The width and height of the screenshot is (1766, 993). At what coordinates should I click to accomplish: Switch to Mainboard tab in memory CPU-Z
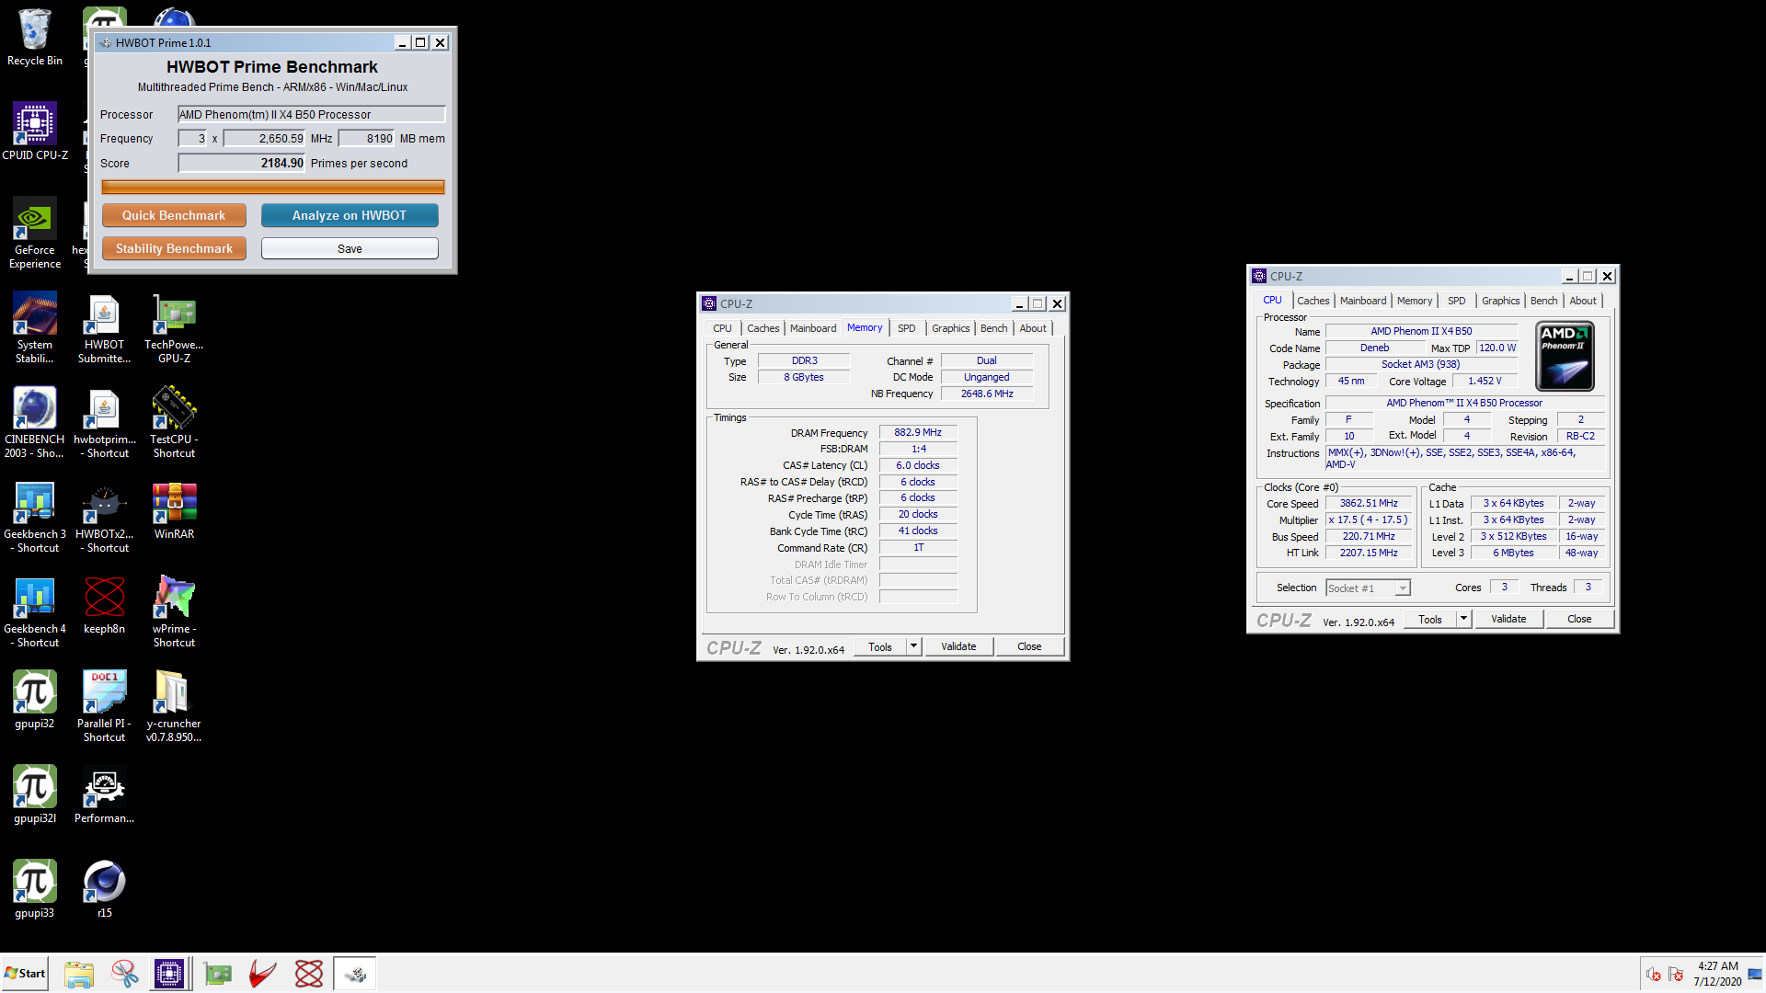813,328
